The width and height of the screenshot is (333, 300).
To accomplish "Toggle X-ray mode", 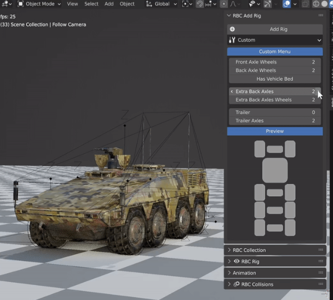I will [306, 4].
